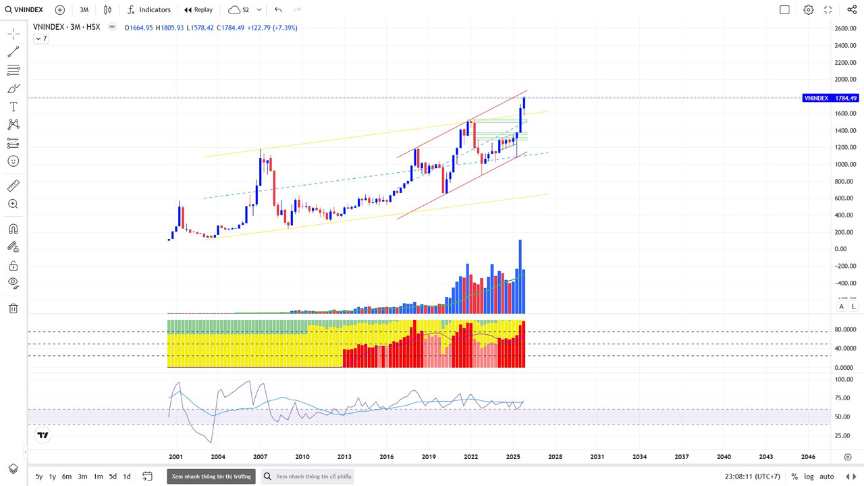864x486 pixels.
Task: Select the 5y time range
Action: click(x=39, y=477)
